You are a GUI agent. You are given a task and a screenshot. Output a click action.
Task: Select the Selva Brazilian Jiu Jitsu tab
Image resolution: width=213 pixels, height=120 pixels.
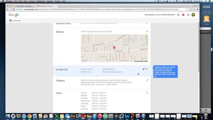click(x=47, y=6)
